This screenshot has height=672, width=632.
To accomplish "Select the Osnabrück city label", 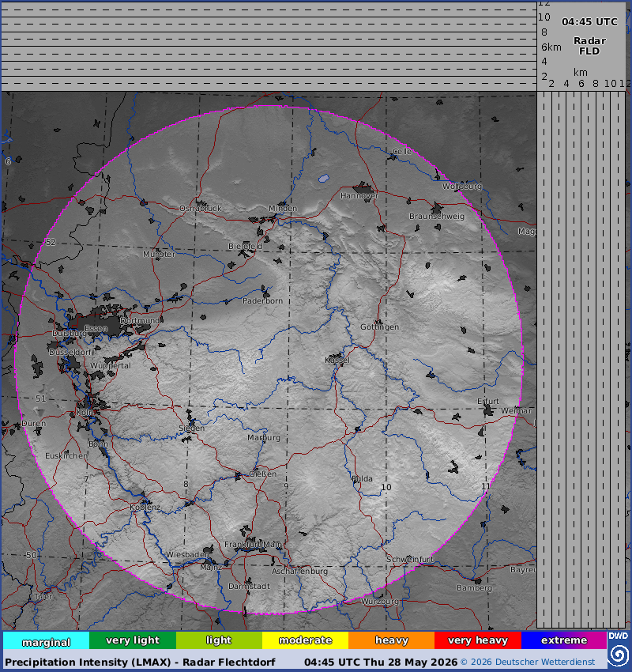I will [x=201, y=208].
